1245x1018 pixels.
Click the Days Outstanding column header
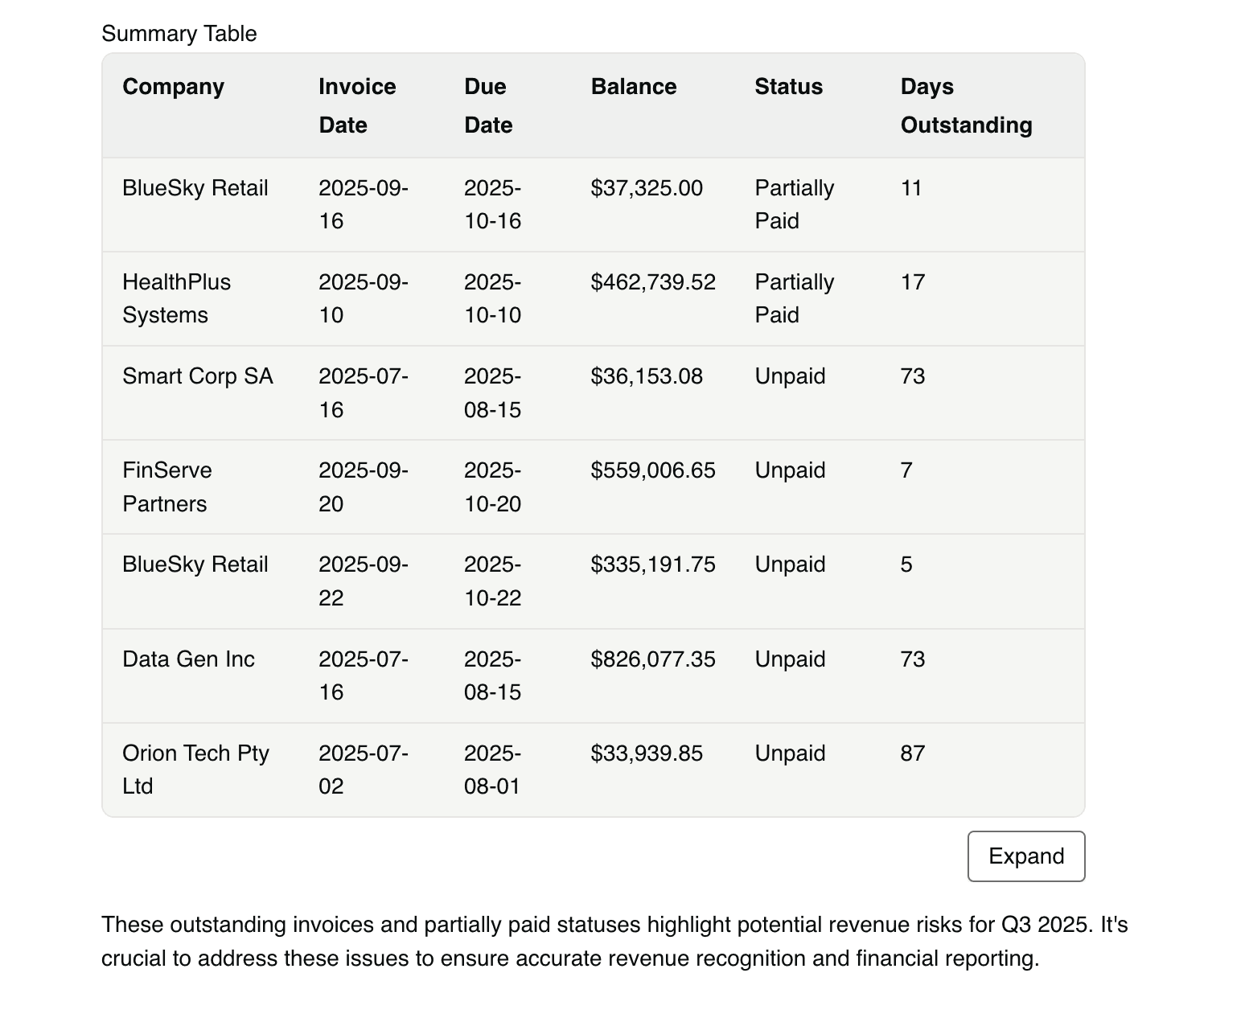[x=966, y=105]
